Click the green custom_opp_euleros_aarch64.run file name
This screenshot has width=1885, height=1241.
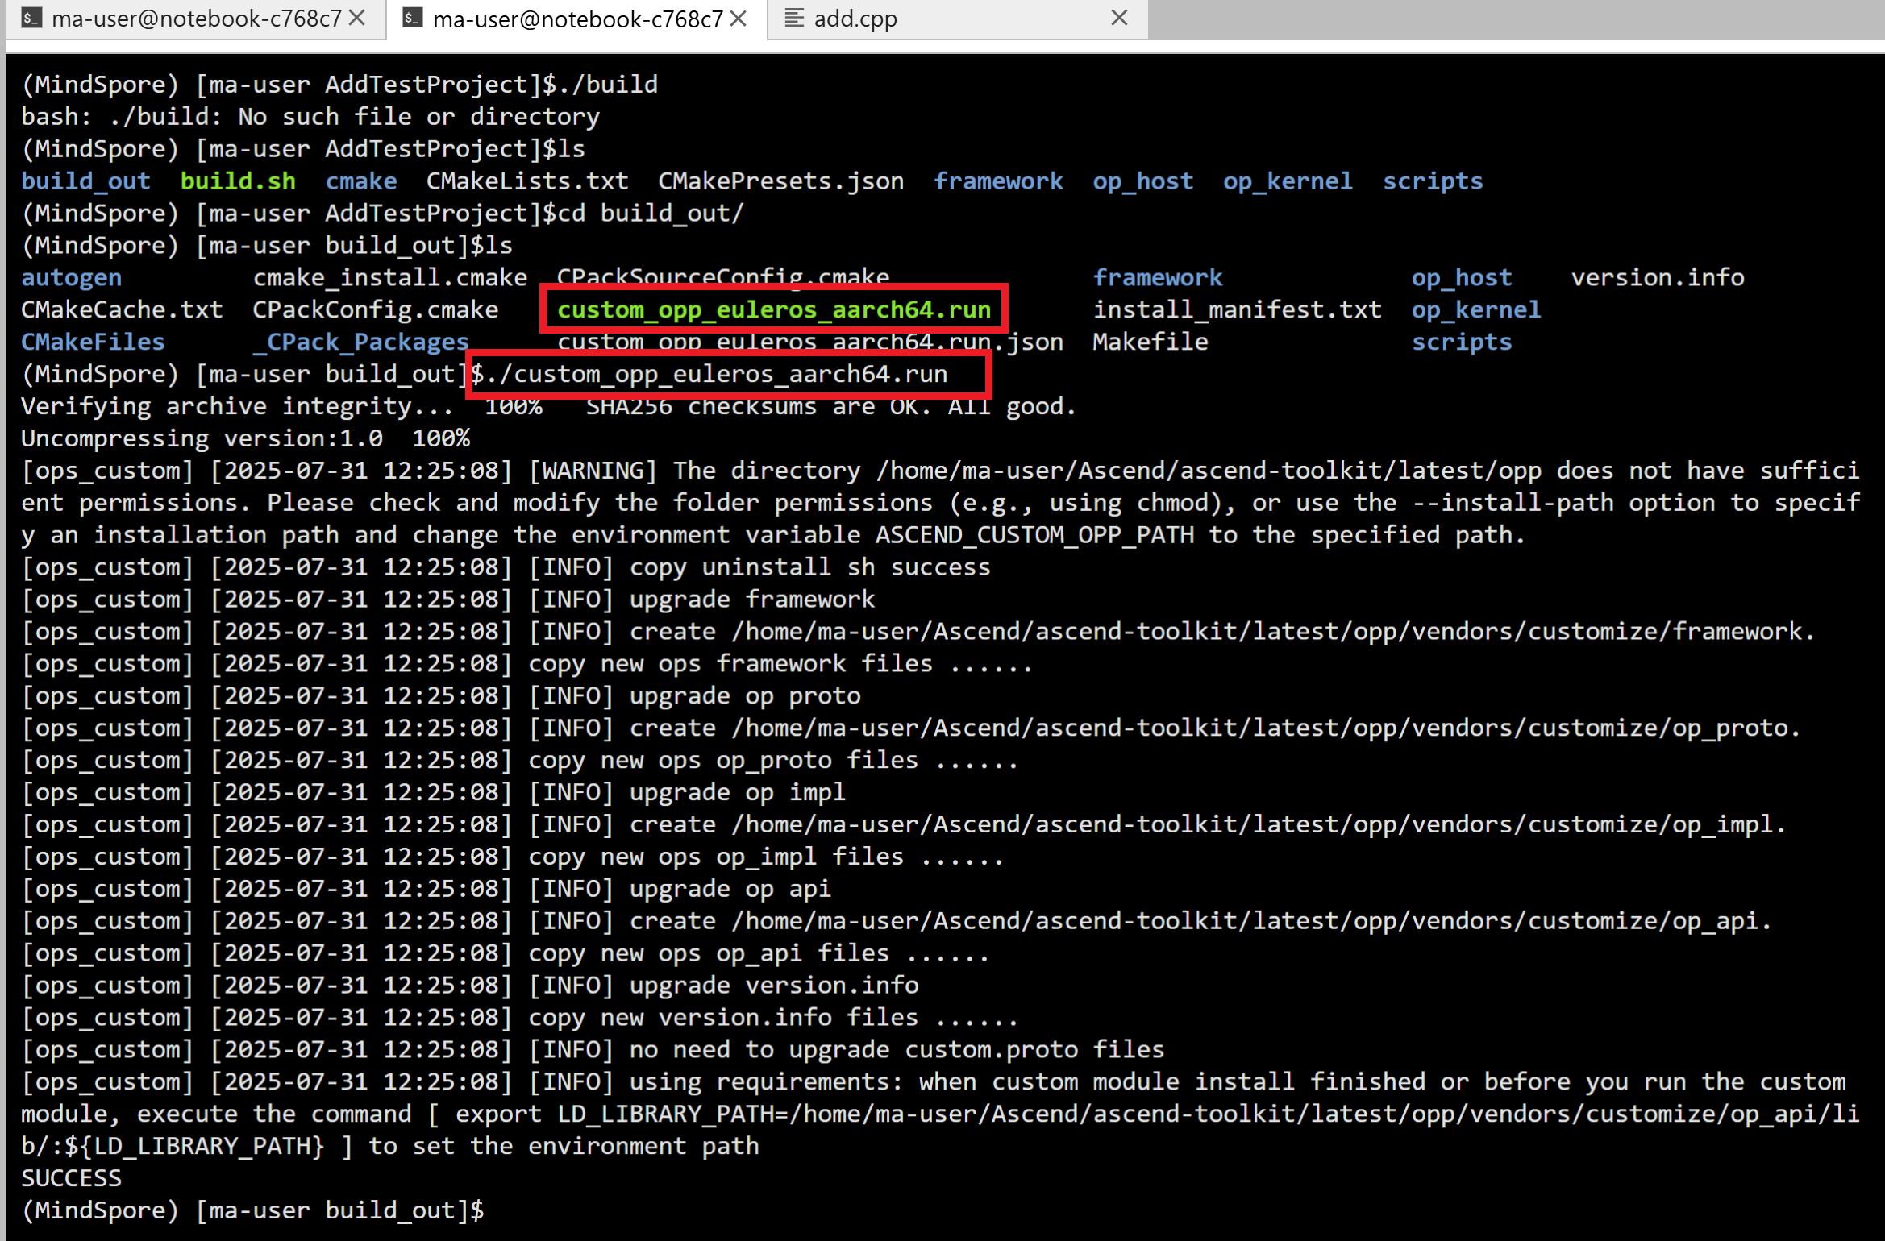(773, 309)
